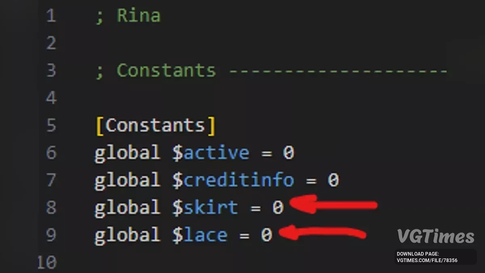The width and height of the screenshot is (485, 273).
Task: Click the 0 value of $creditinfo
Action: click(x=333, y=180)
